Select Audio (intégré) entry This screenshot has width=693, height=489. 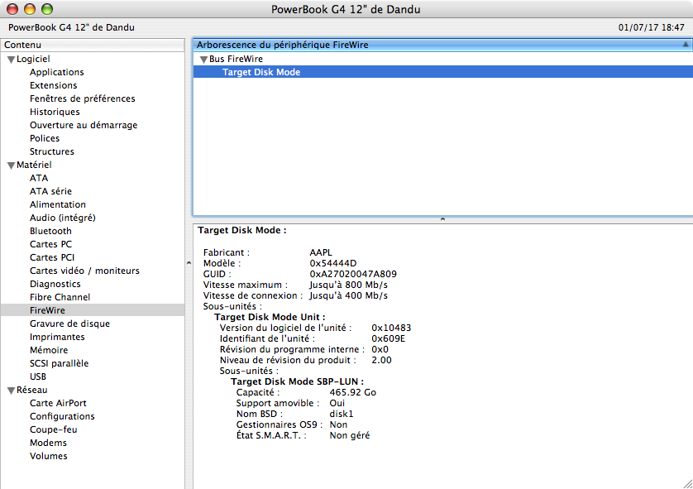pos(62,218)
